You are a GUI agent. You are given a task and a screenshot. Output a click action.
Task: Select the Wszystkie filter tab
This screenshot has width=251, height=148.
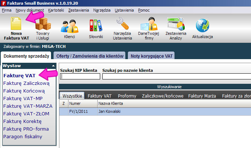(72, 96)
